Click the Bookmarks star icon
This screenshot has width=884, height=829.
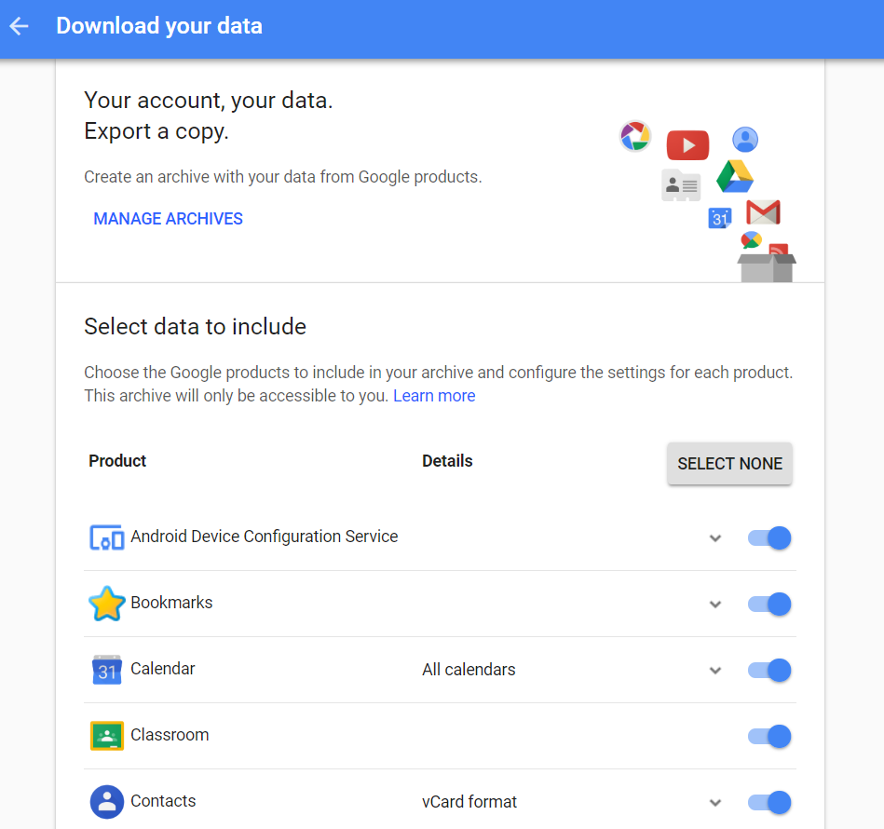[x=106, y=604]
